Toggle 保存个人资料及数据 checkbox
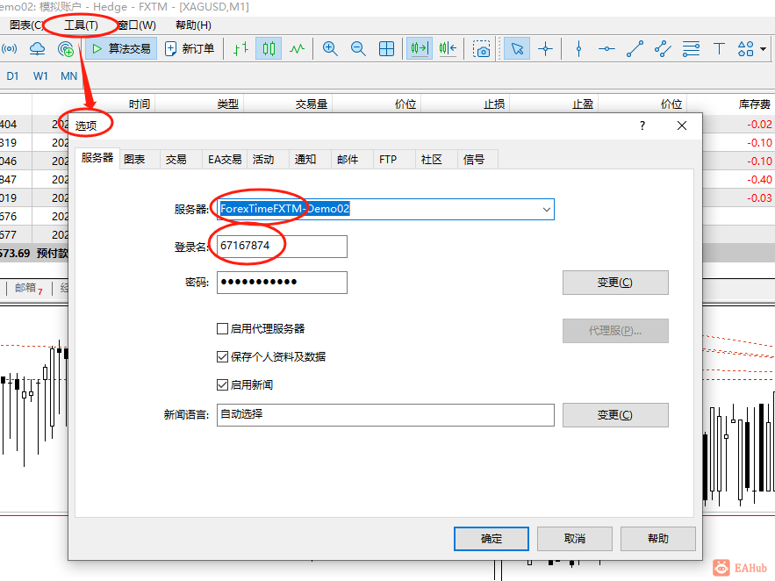The width and height of the screenshot is (775, 581). (222, 356)
